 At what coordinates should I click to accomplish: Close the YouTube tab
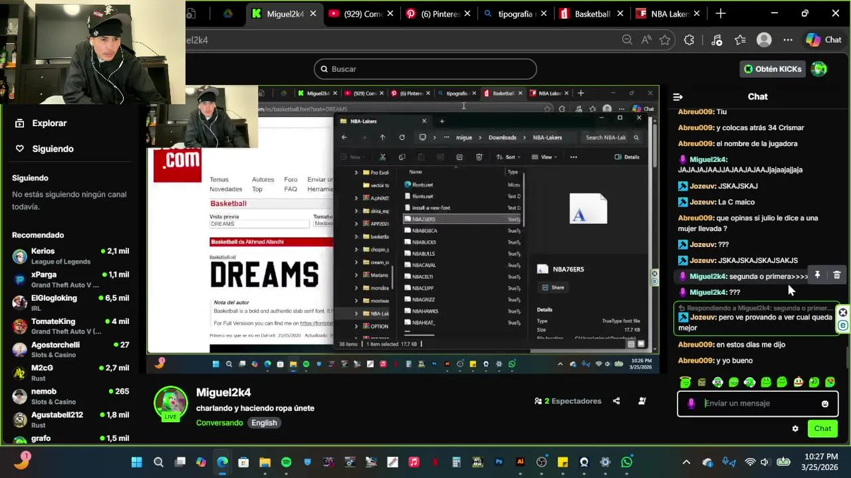point(390,13)
